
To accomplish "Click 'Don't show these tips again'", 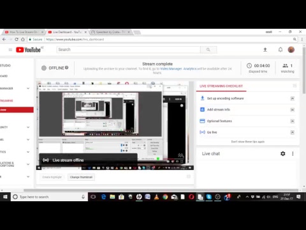I will coord(248,142).
